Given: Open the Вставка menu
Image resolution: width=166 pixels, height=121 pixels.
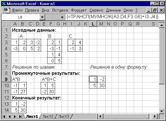Looking at the screenshot, I should pos(60,10).
